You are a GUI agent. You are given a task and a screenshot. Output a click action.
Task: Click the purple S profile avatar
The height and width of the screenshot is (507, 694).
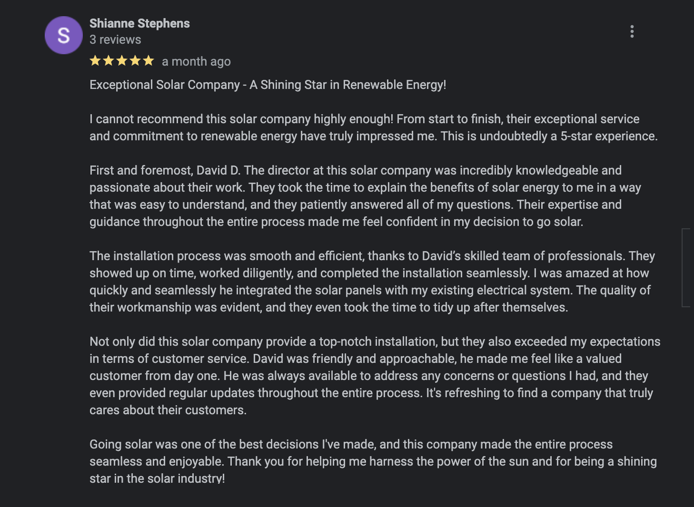click(x=64, y=35)
